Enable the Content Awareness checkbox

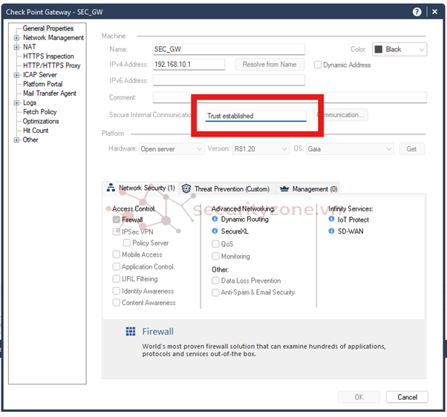(x=117, y=303)
